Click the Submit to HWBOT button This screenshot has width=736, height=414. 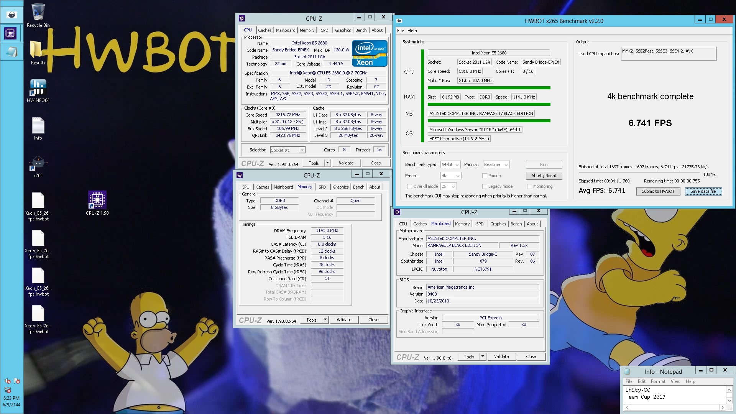tap(658, 191)
